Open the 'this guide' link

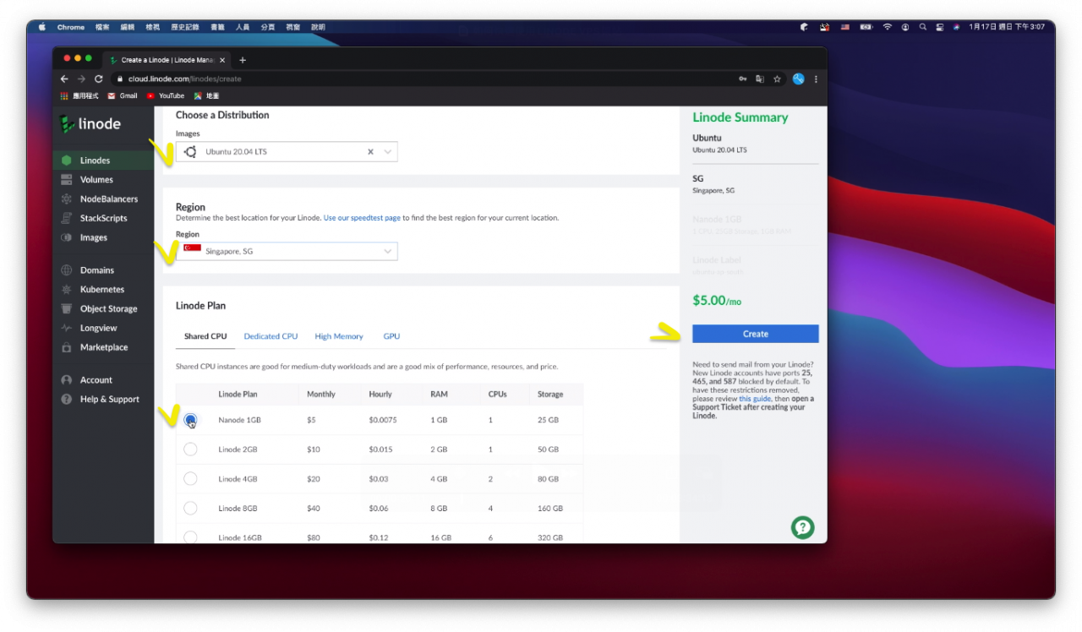point(755,399)
